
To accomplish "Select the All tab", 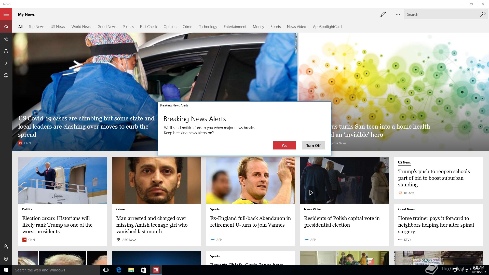I will [20, 27].
